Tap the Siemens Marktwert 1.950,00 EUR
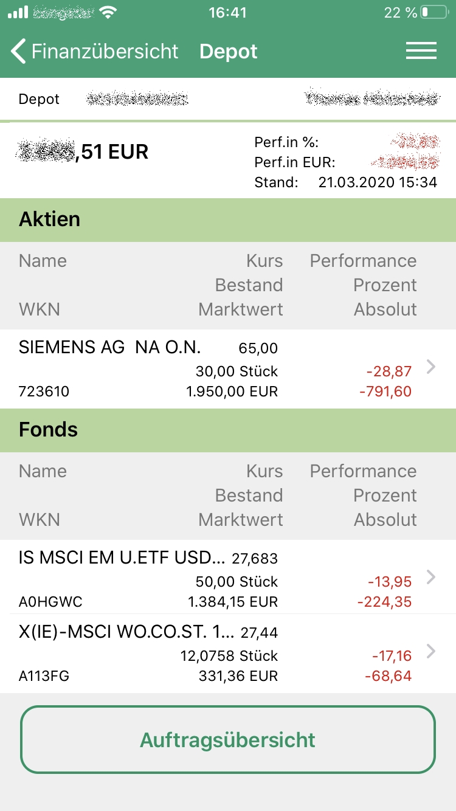Viewport: 456px width, 811px height. (232, 392)
